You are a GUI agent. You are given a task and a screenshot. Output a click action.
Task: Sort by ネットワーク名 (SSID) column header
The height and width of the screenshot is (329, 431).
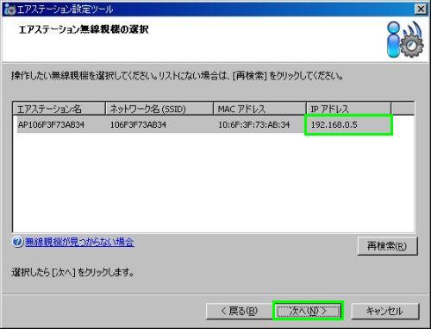tap(159, 109)
